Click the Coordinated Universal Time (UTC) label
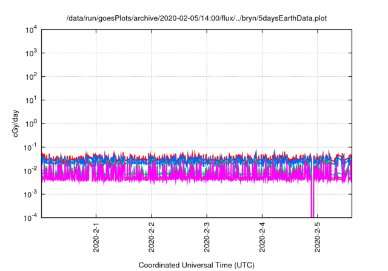Viewport: 388px width, 271px height. [196, 265]
